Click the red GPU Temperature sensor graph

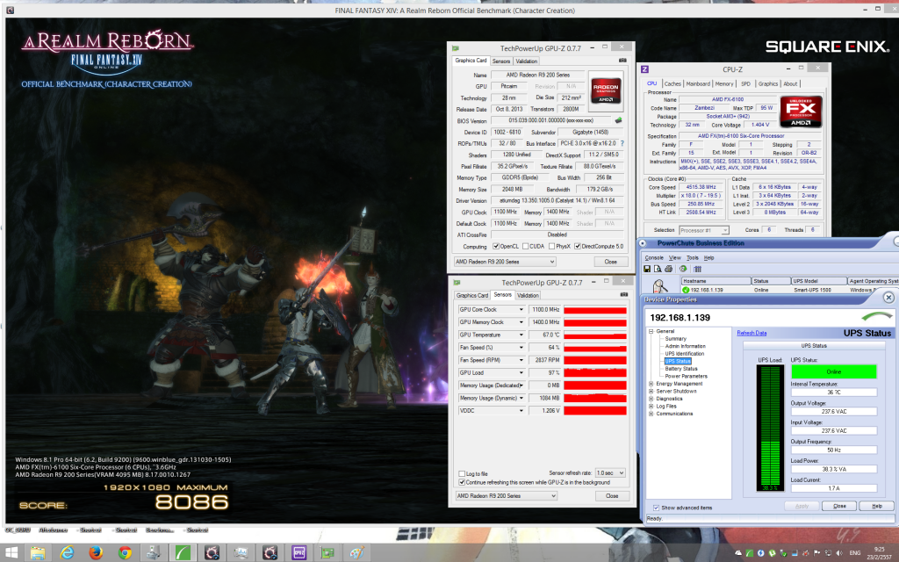click(x=595, y=335)
